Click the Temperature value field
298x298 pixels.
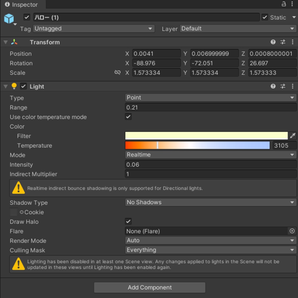click(284, 146)
